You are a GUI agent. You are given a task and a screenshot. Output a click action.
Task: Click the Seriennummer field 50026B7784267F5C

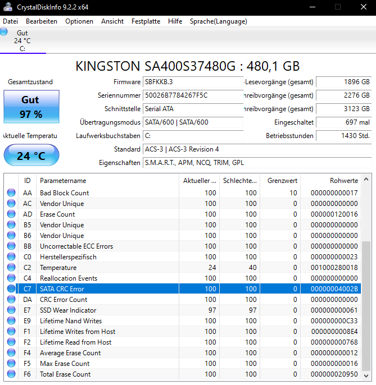(x=193, y=95)
